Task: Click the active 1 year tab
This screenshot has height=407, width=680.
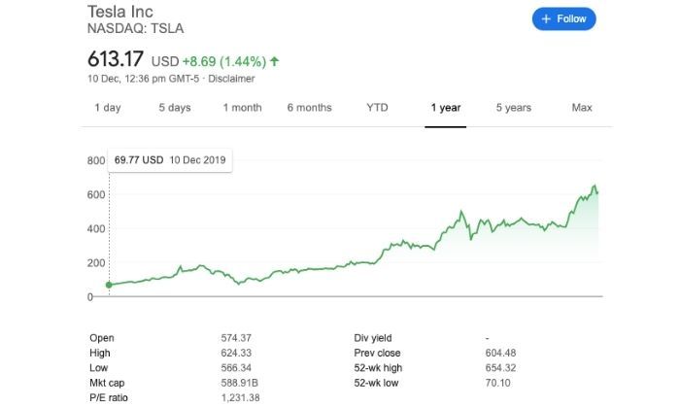Action: coord(446,108)
